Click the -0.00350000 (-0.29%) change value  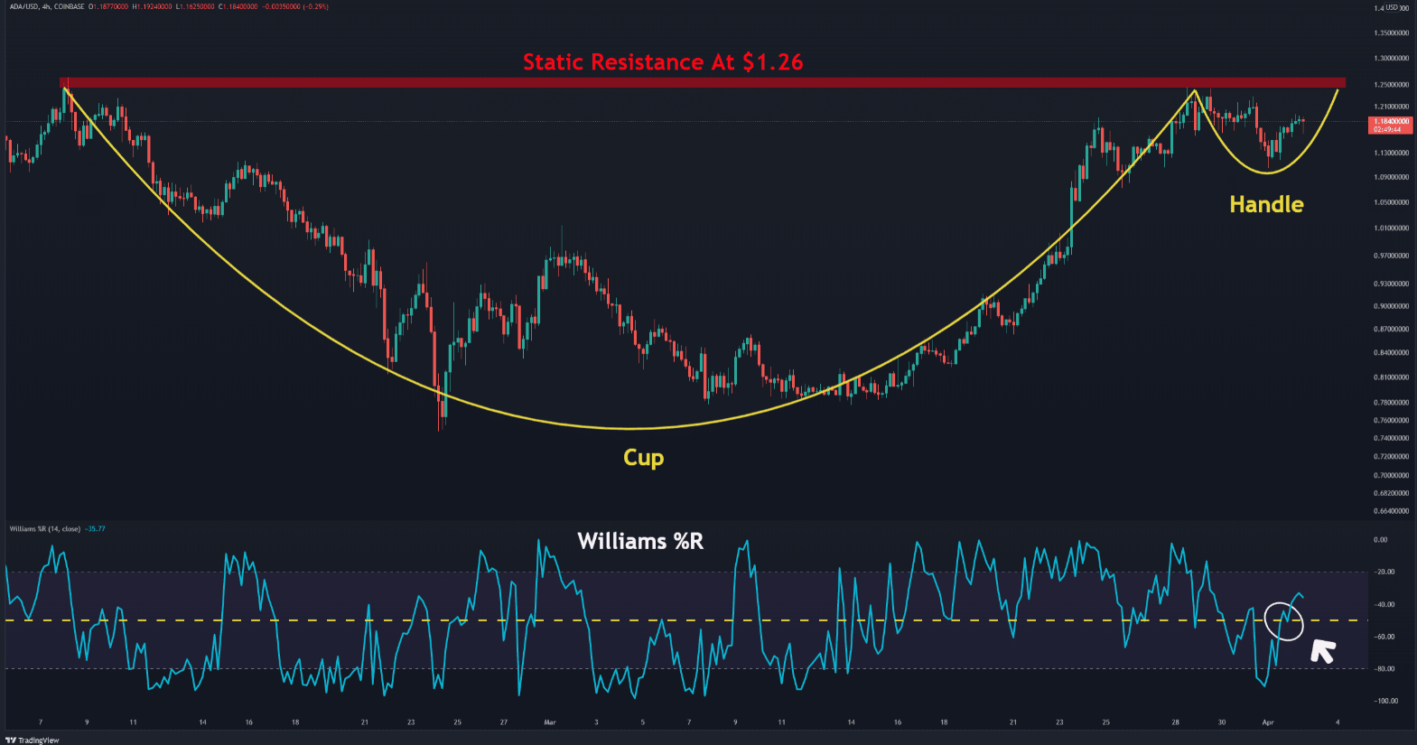295,6
